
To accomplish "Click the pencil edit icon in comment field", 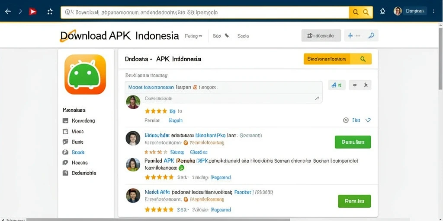I will coord(317,98).
